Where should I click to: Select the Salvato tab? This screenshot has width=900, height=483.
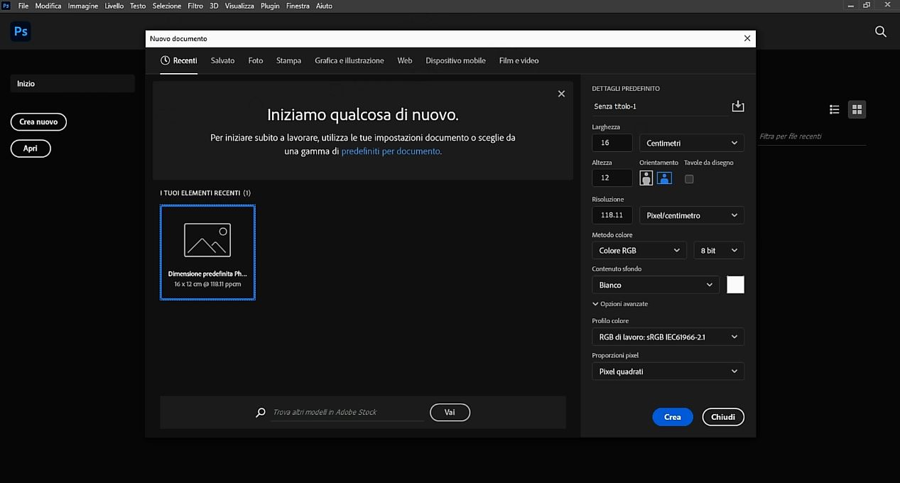[222, 60]
